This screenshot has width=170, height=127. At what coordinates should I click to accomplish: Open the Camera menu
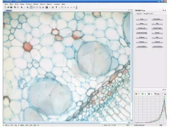point(49,4)
